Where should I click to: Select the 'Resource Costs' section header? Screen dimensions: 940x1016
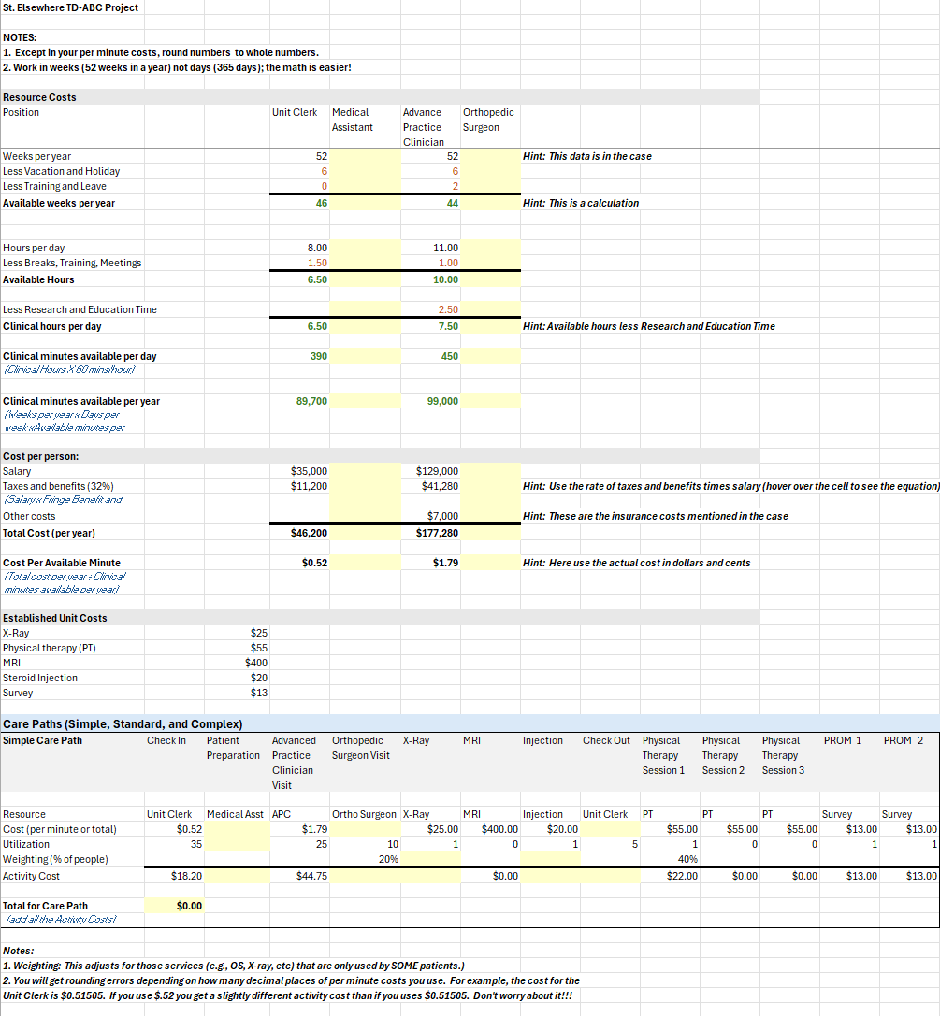click(x=39, y=97)
